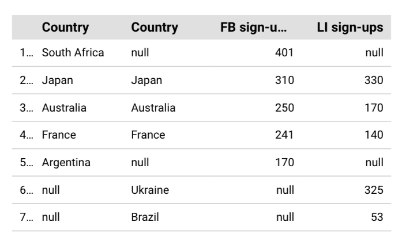Click the second Country column header
The image size is (406, 245).
pyautogui.click(x=155, y=28)
